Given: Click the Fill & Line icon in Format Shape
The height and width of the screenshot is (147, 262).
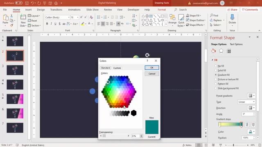Looking at the screenshot, I should click(213, 51).
